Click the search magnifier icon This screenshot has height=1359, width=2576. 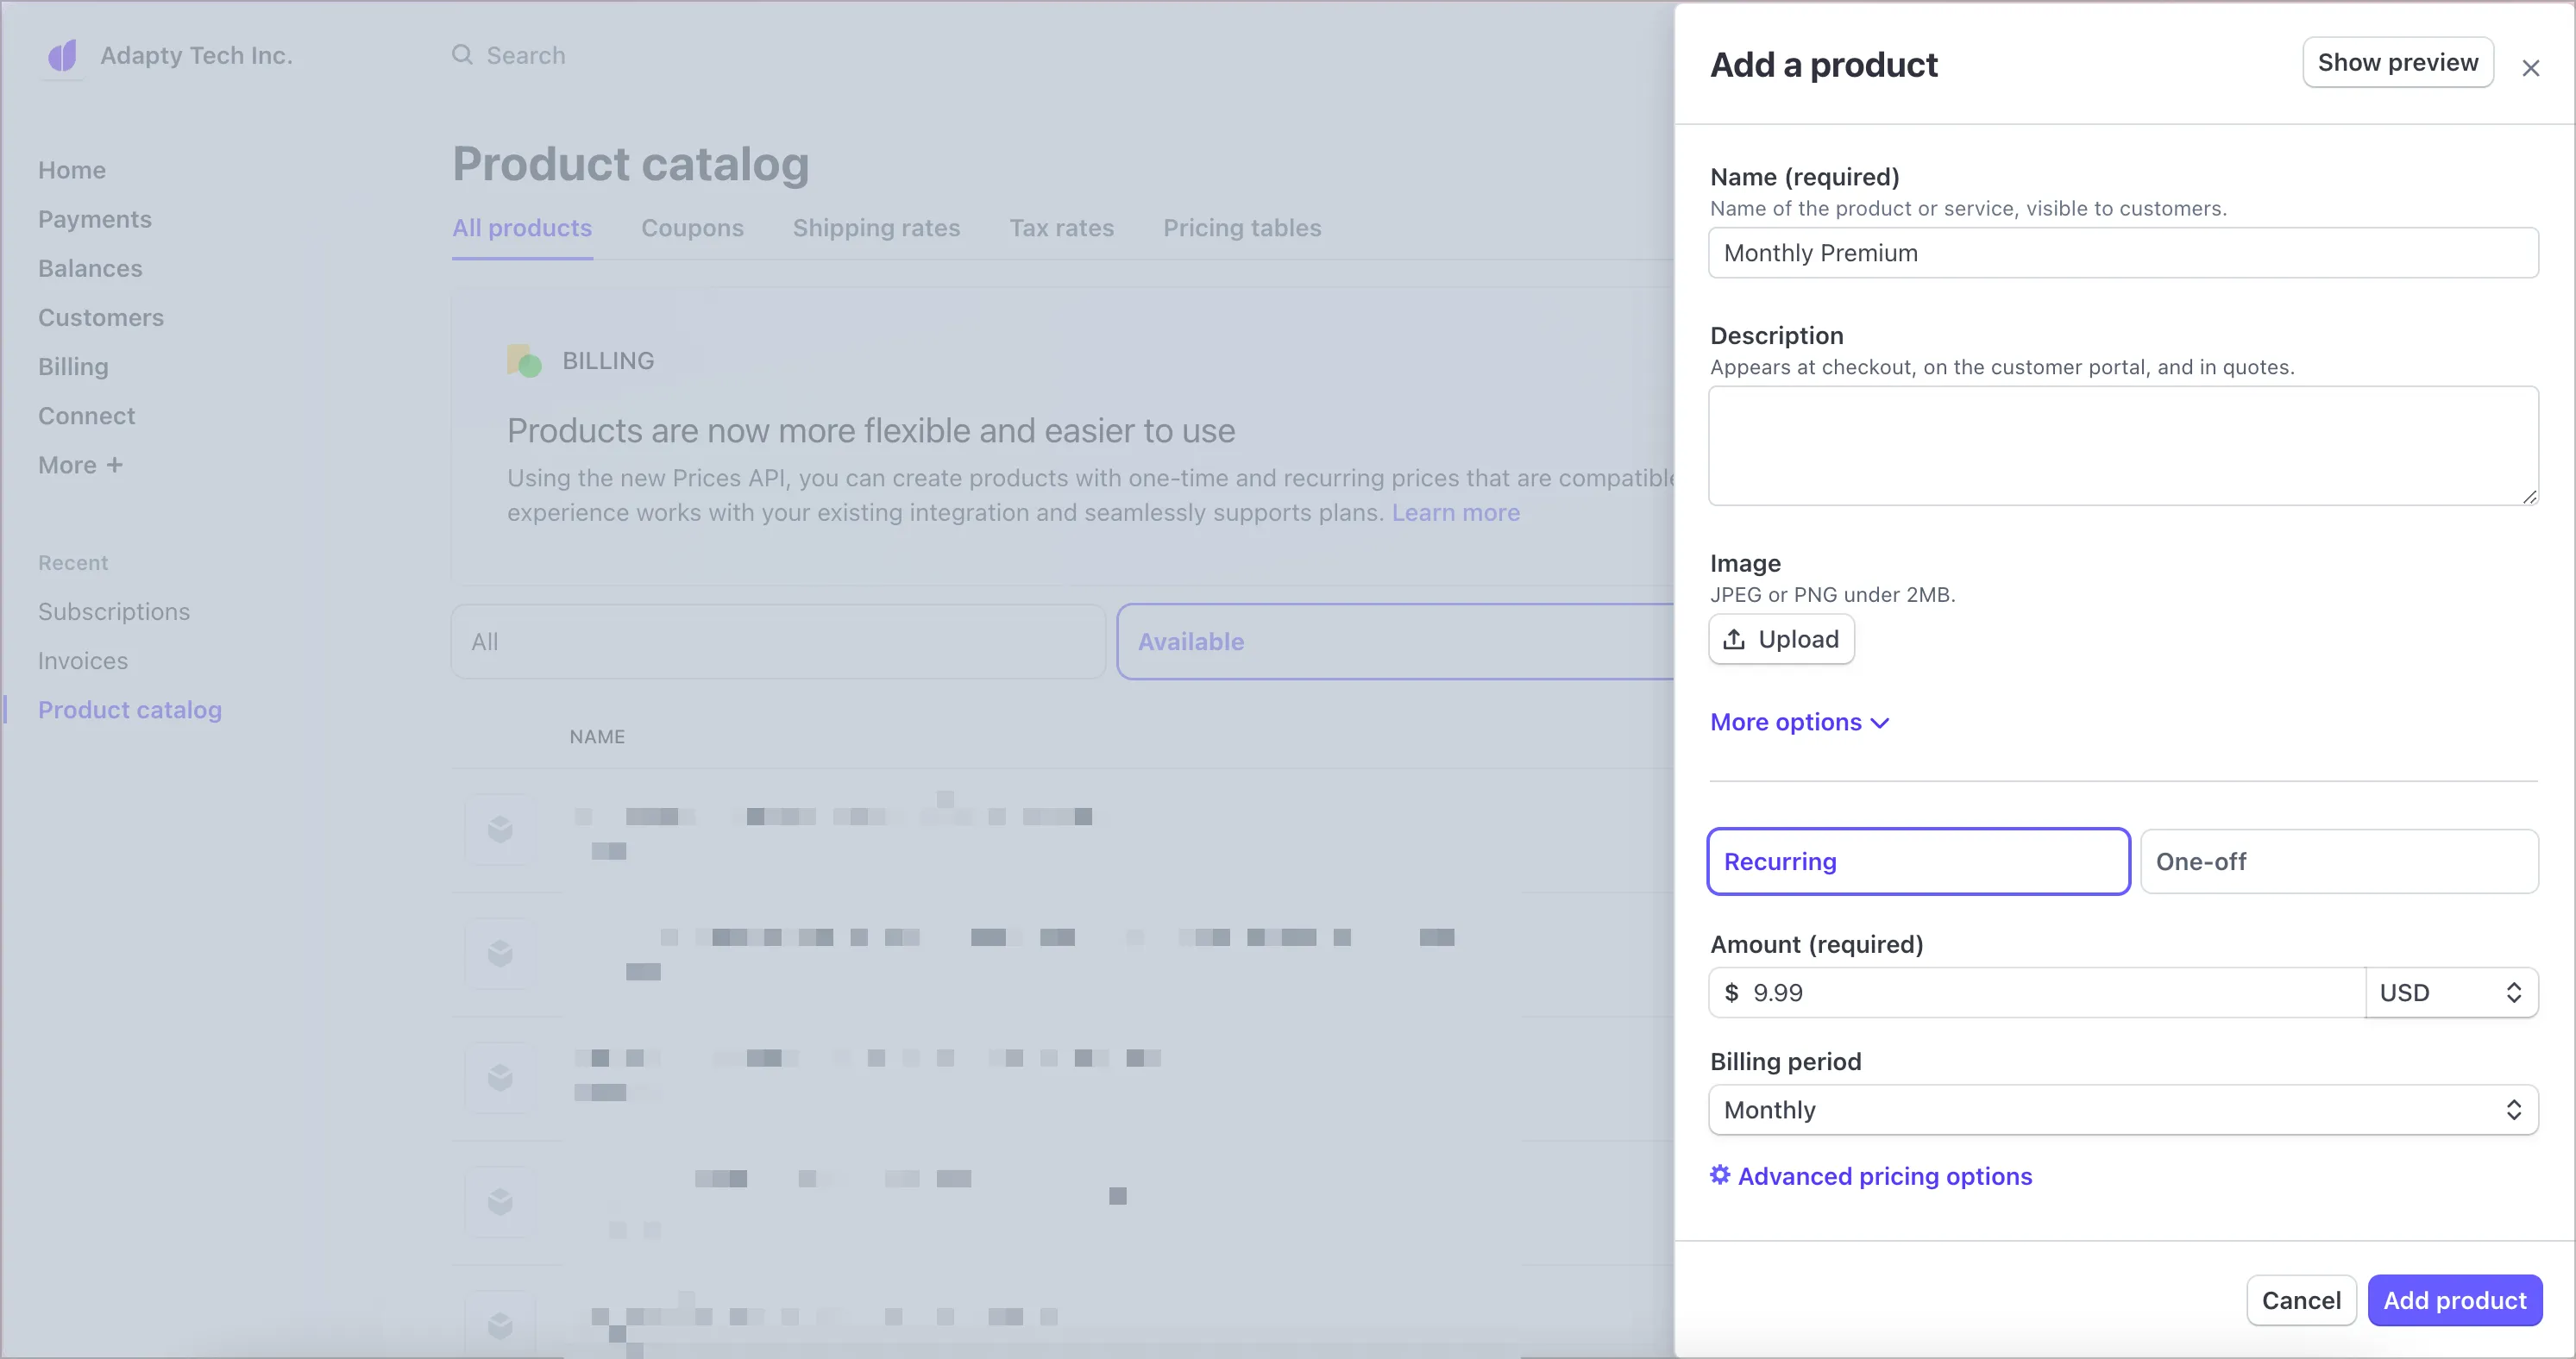[x=462, y=55]
